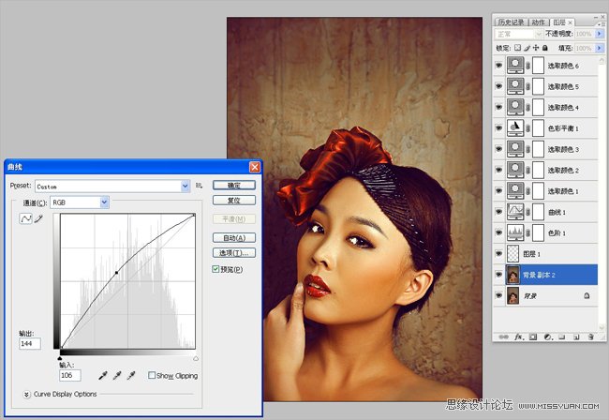The width and height of the screenshot is (609, 420).
Task: Create a new layer icon
Action: coord(576,337)
